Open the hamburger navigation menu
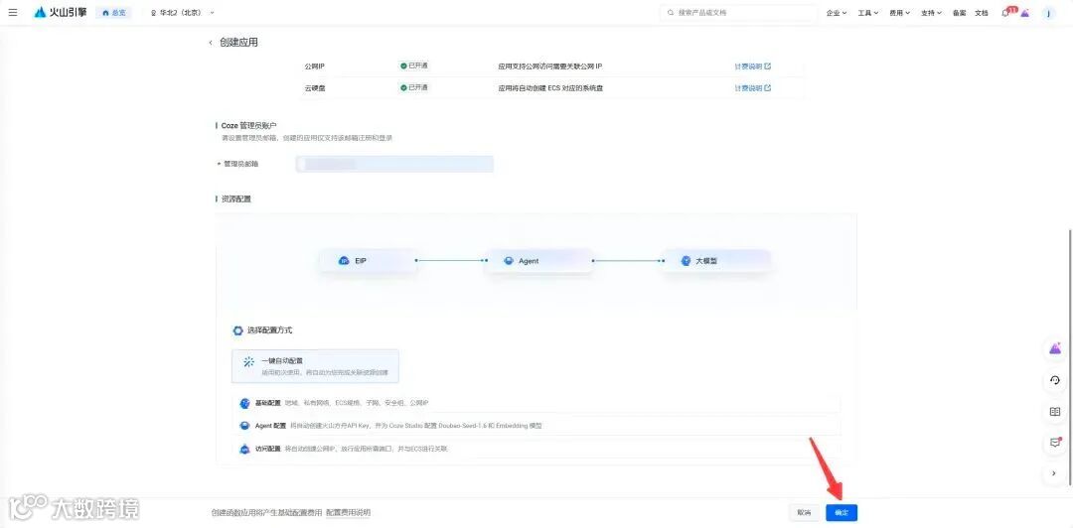Screen dimensions: 1073x528 (13, 12)
